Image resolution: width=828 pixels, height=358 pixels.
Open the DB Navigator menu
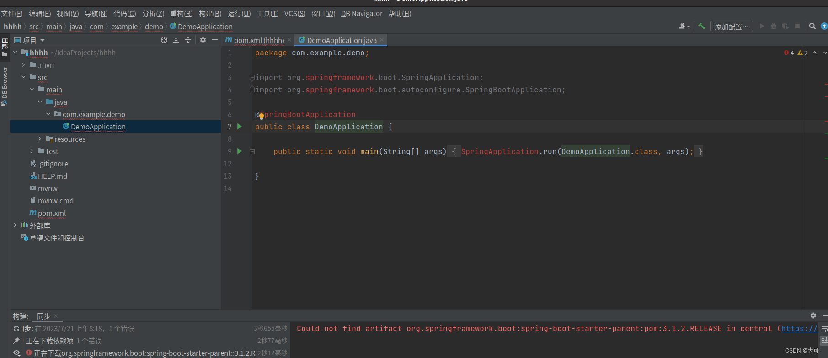coord(362,14)
